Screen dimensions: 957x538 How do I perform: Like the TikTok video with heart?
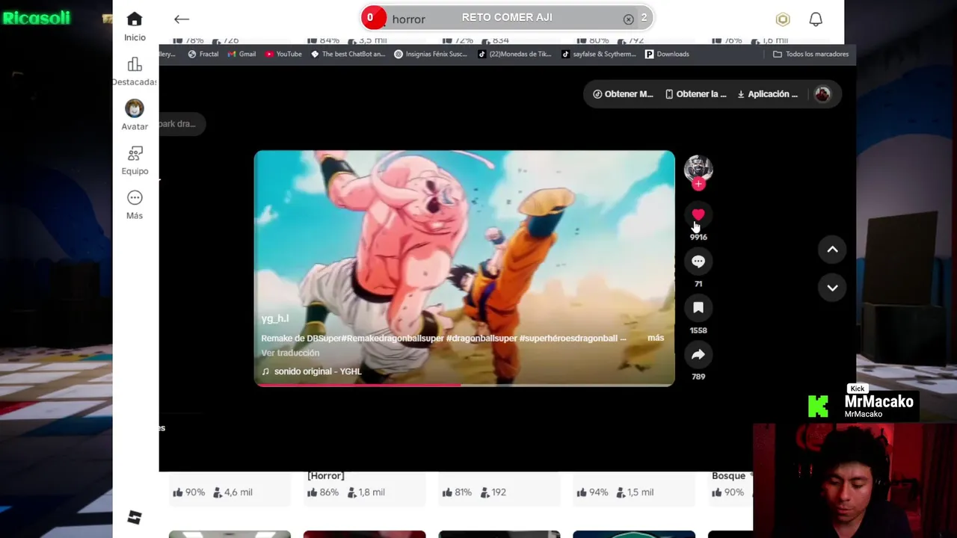pos(698,214)
